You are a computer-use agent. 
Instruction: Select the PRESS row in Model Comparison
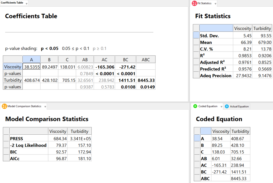pyautogui.click(x=16, y=138)
